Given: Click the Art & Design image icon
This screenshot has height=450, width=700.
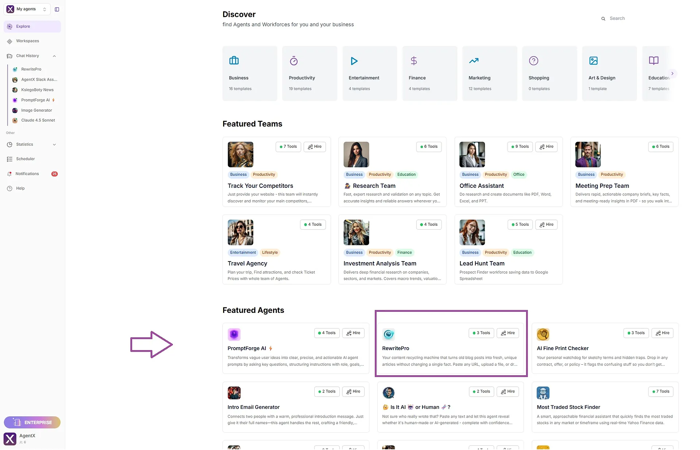Looking at the screenshot, I should coord(593,61).
